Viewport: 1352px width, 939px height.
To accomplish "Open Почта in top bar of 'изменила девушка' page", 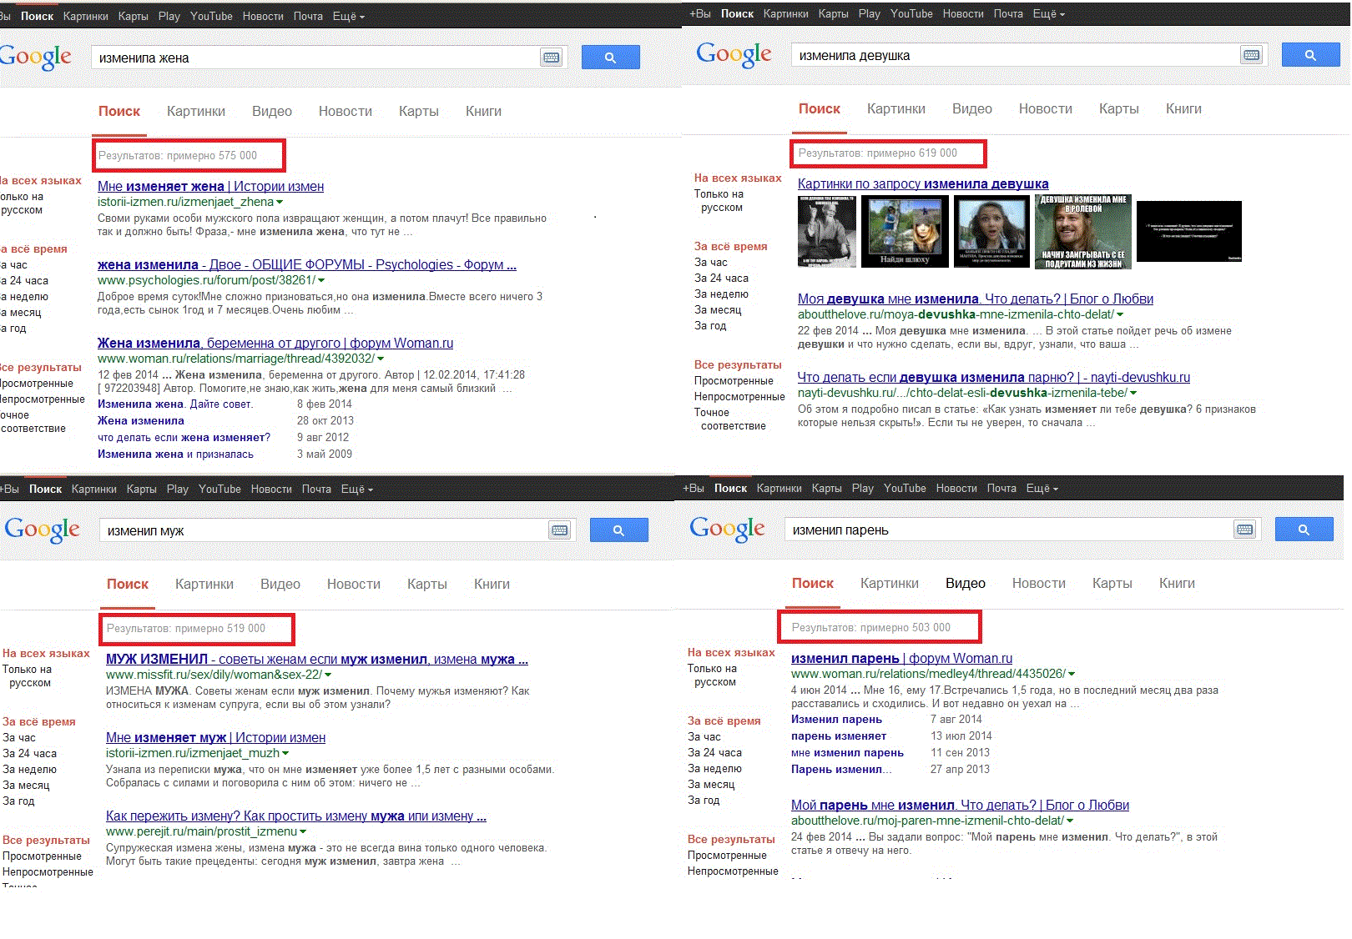I will coord(1008,13).
